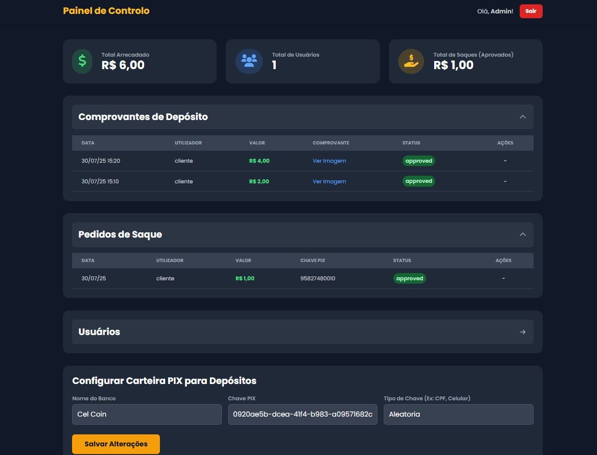
Task: Select the Total Arrecadado card value
Action: coord(123,65)
